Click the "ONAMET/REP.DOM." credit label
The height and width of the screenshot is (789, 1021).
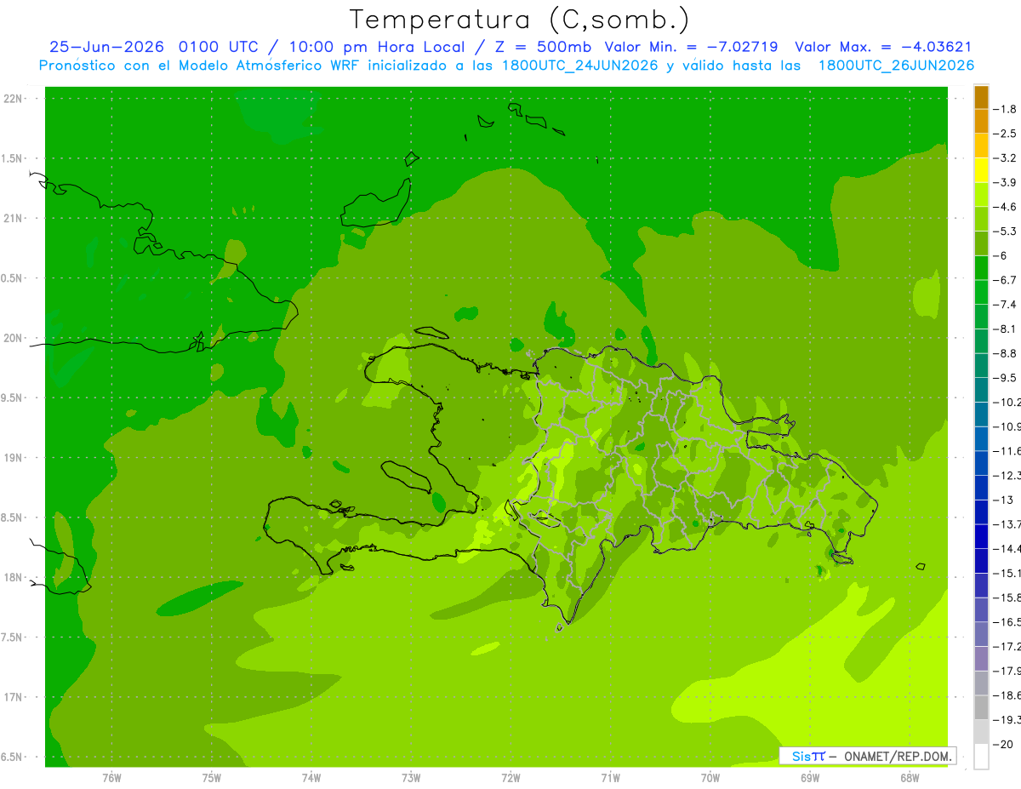pos(897,756)
